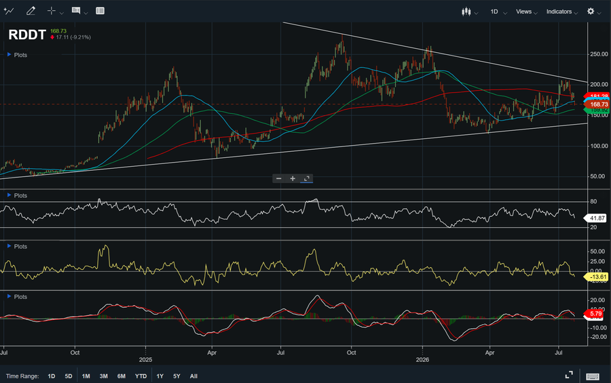Click the keyboard icon in bottom corner
This screenshot has height=383, width=611.
tap(593, 376)
